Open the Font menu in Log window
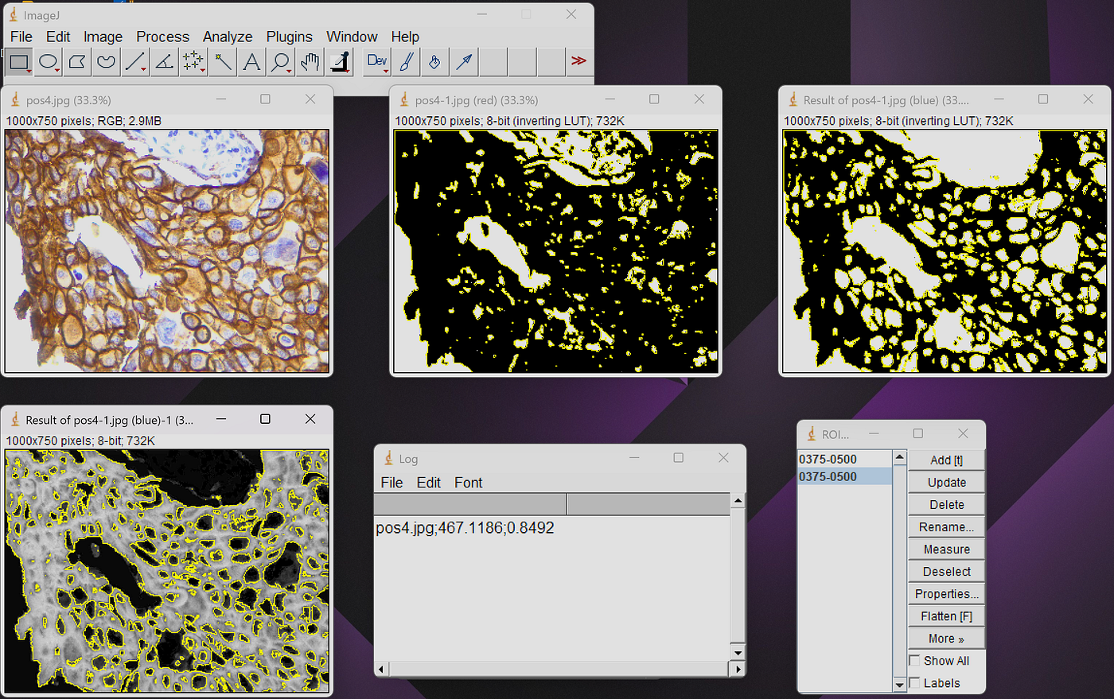1114x699 pixels. tap(468, 483)
